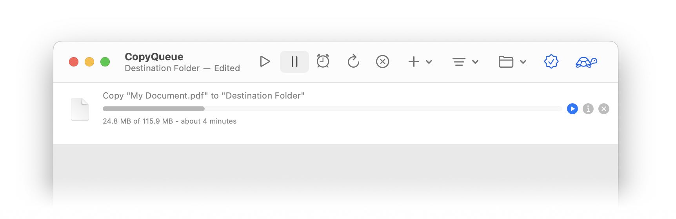Click the copy progress bar
This screenshot has width=676, height=219.
(x=332, y=109)
